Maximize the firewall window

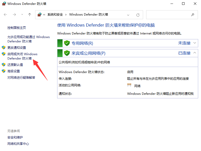183,4
